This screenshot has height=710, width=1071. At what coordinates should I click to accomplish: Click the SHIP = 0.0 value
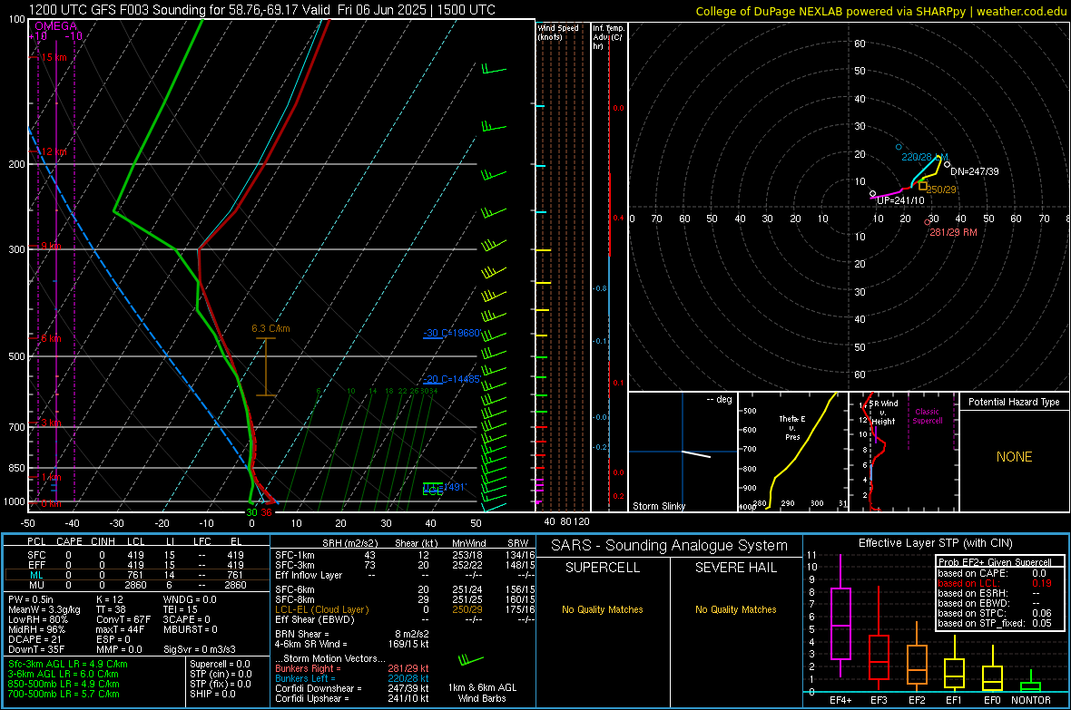click(212, 694)
